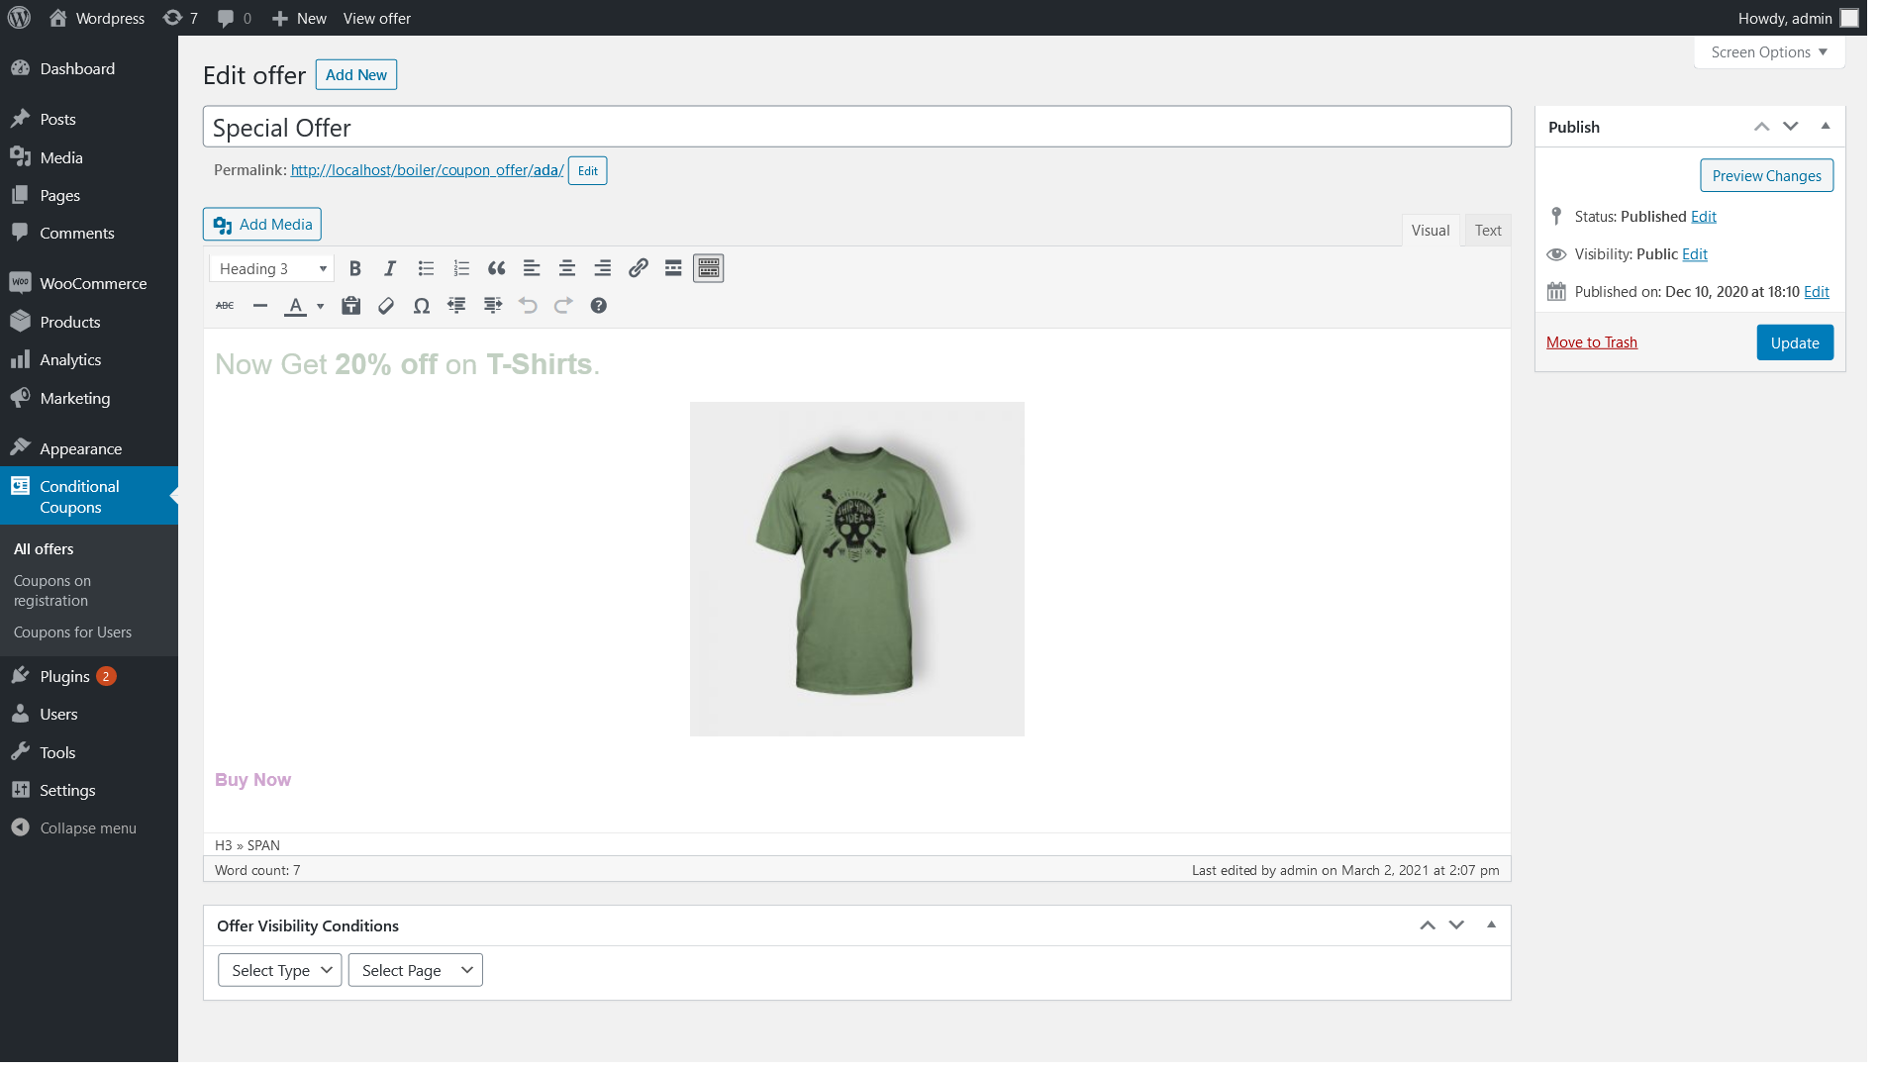
Task: Click the green t-shirt image
Action: [857, 568]
